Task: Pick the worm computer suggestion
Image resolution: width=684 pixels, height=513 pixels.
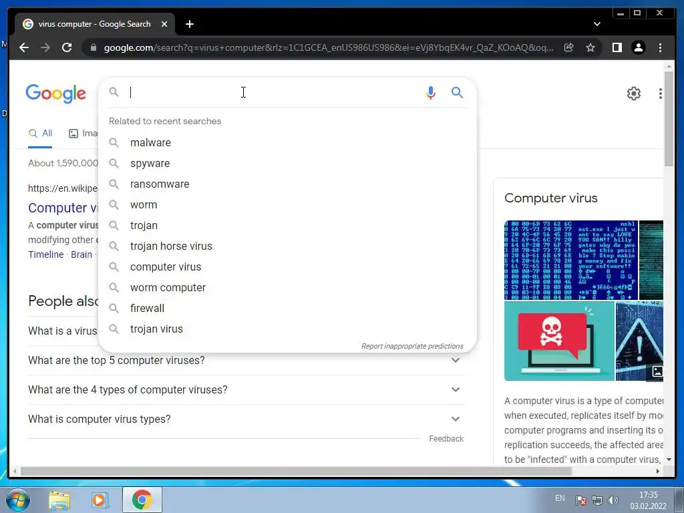Action: (287, 287)
